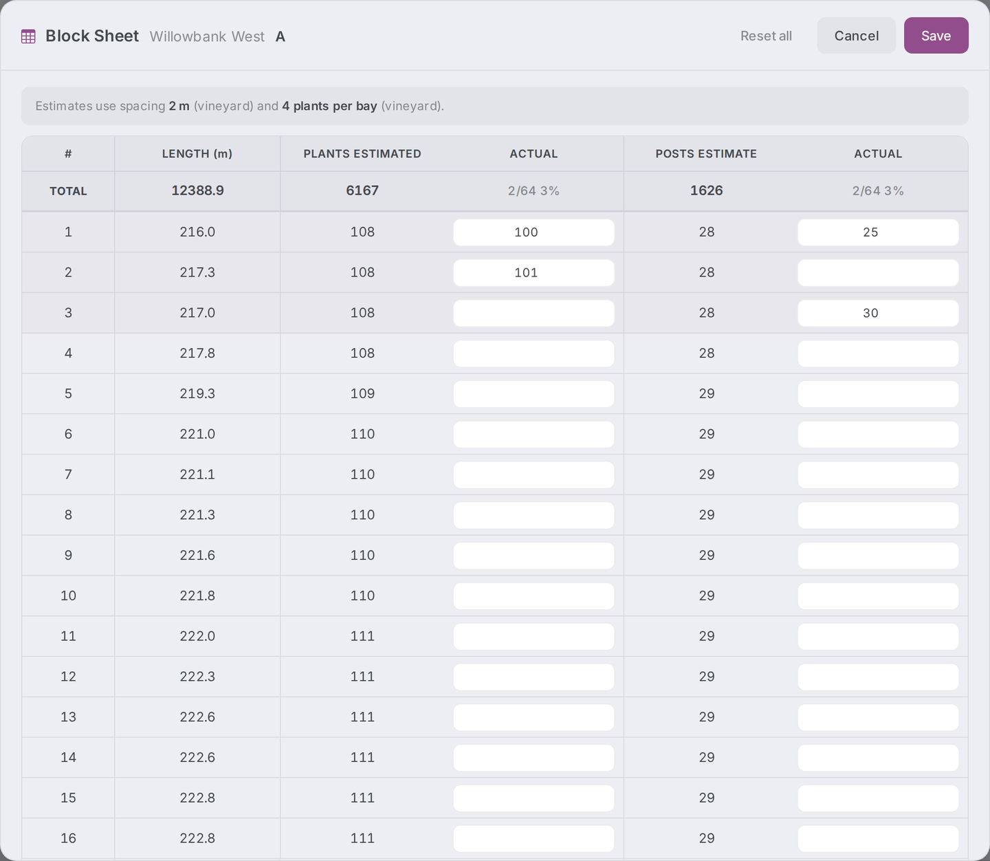The image size is (990, 861).
Task: Focus plants actual input for row 14
Action: [x=533, y=758]
